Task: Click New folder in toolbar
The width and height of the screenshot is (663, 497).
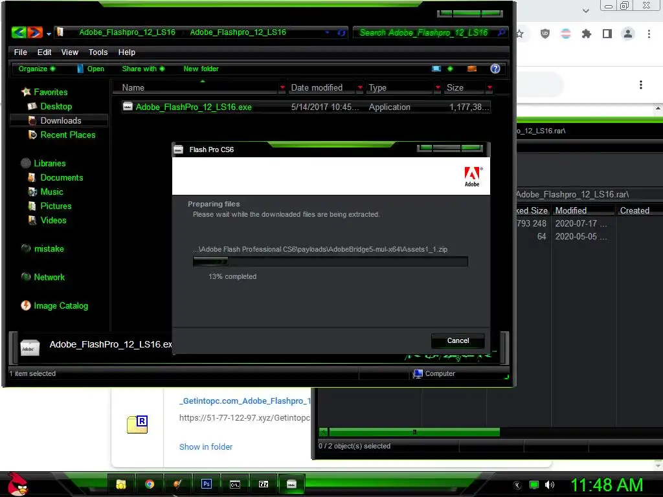Action: [x=201, y=69]
